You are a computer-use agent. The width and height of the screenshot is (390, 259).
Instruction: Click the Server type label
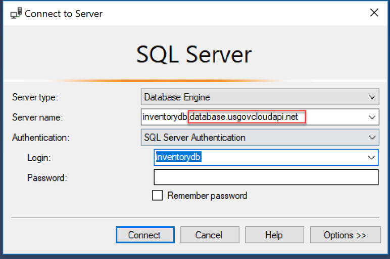(35, 97)
